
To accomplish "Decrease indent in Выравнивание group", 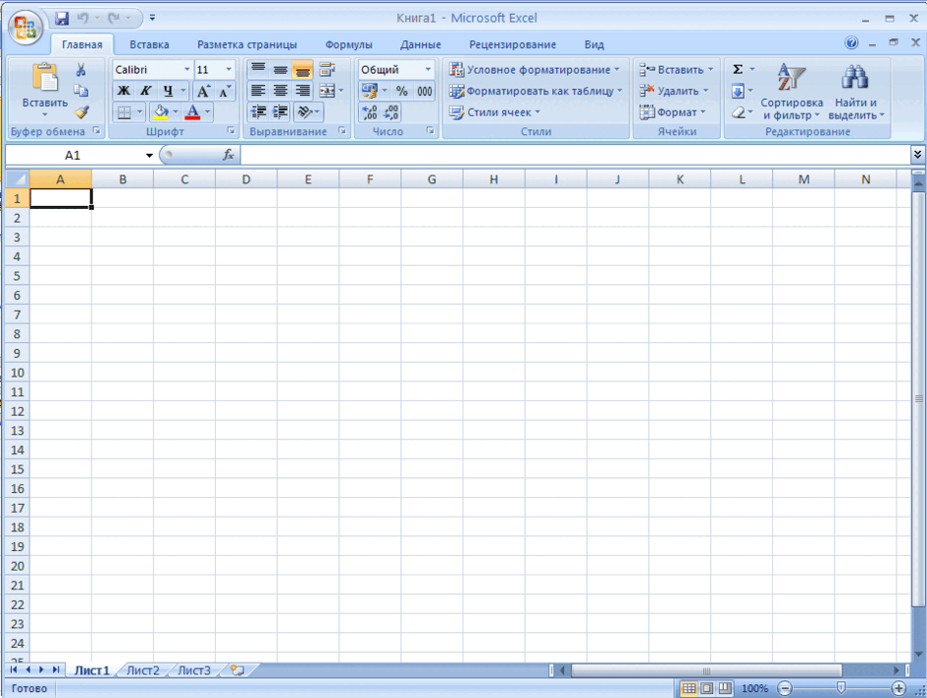I will click(x=258, y=111).
